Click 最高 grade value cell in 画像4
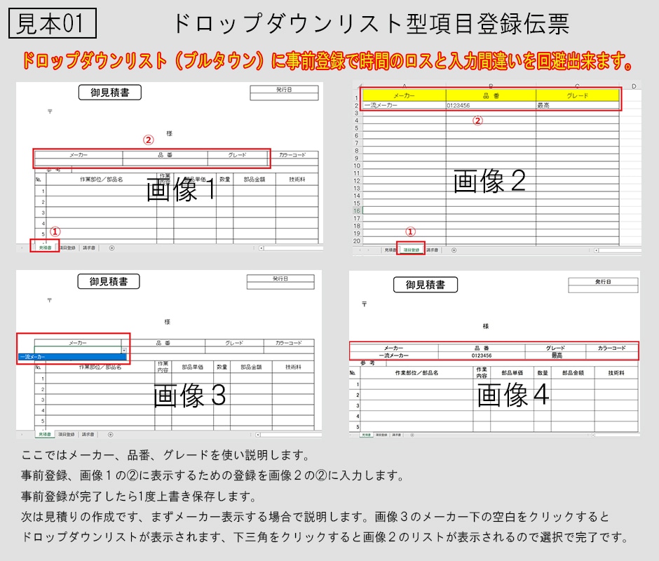This screenshot has height=561, width=659. tap(556, 356)
